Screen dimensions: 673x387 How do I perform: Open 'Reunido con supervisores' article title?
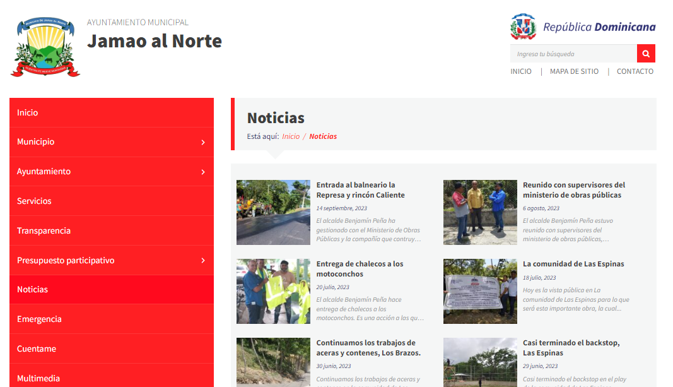(x=574, y=190)
